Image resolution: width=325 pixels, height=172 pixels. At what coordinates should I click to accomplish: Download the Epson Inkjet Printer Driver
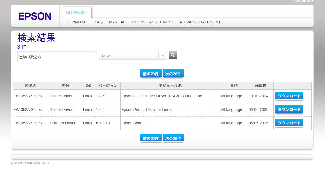289,96
